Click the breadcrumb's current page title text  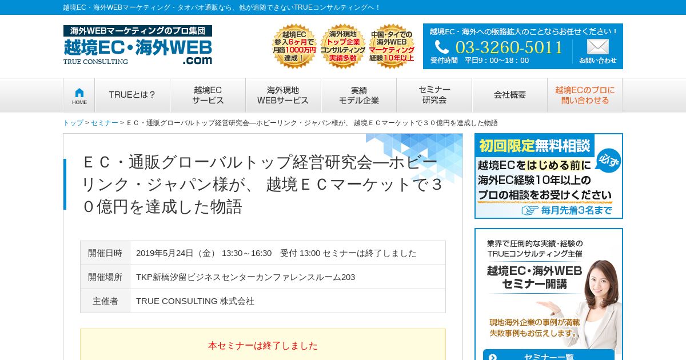click(x=312, y=123)
